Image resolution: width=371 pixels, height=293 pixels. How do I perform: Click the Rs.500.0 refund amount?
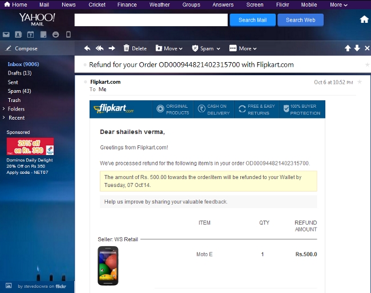coord(306,254)
